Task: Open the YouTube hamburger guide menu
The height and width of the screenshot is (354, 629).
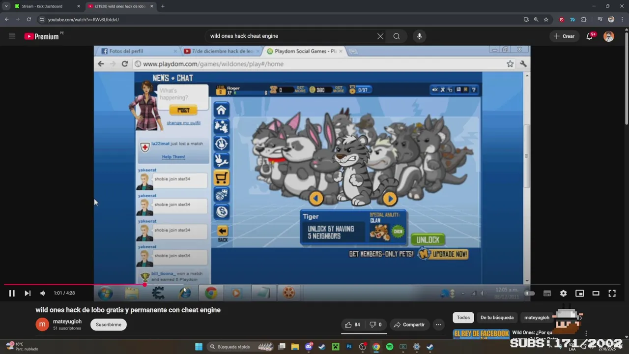Action: click(x=12, y=36)
